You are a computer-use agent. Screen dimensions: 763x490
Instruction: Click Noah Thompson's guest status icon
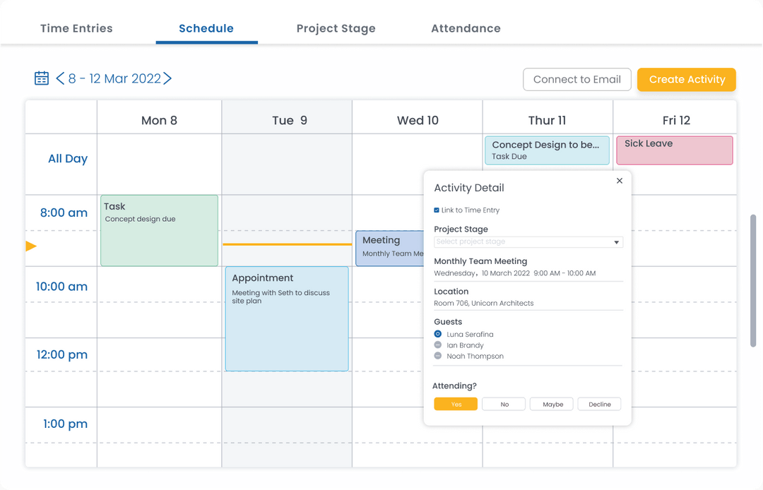click(438, 355)
